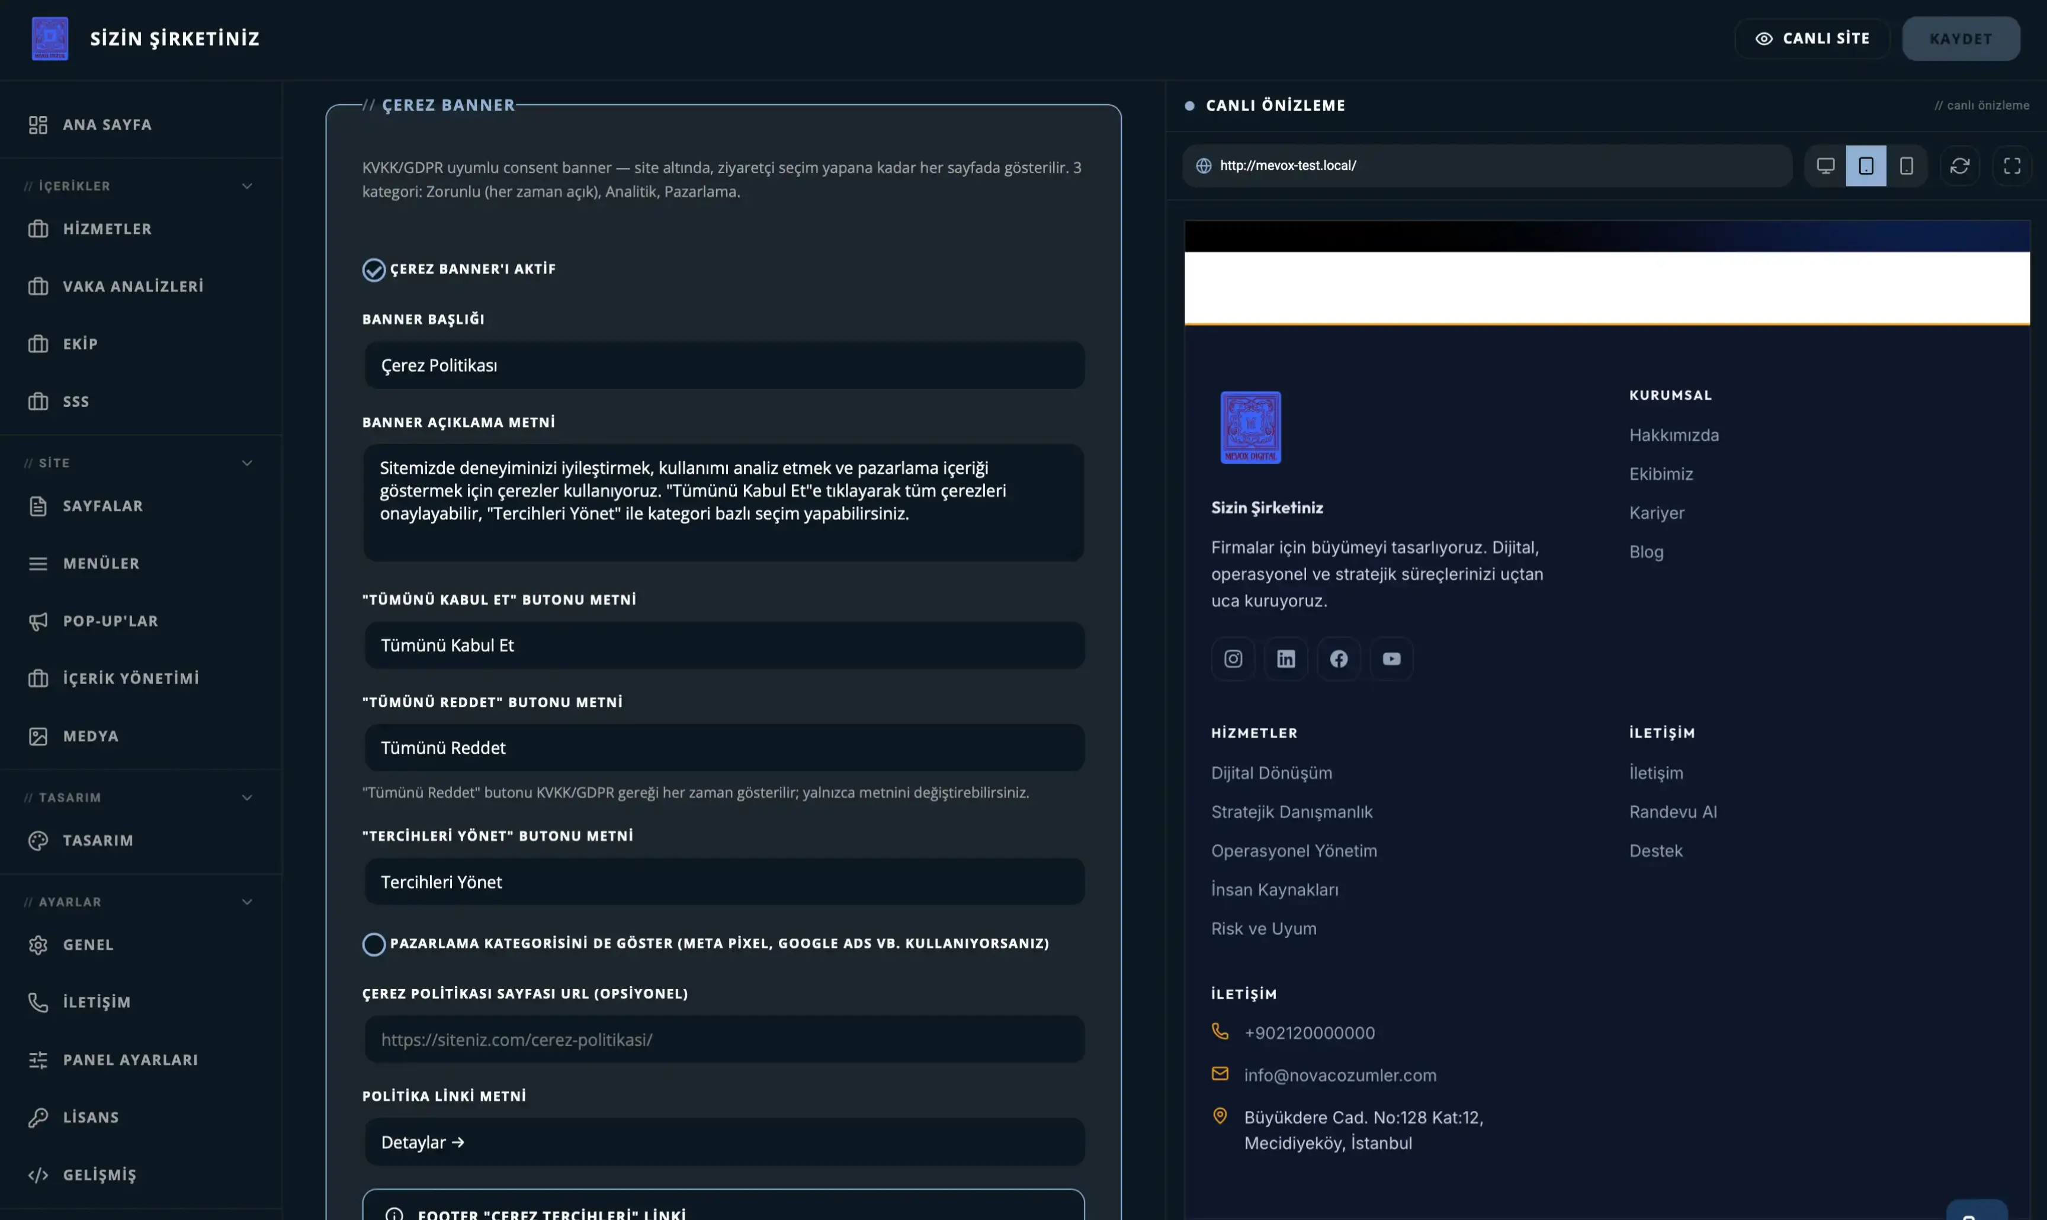Click Ekibimiz link in preview

coord(1661,474)
